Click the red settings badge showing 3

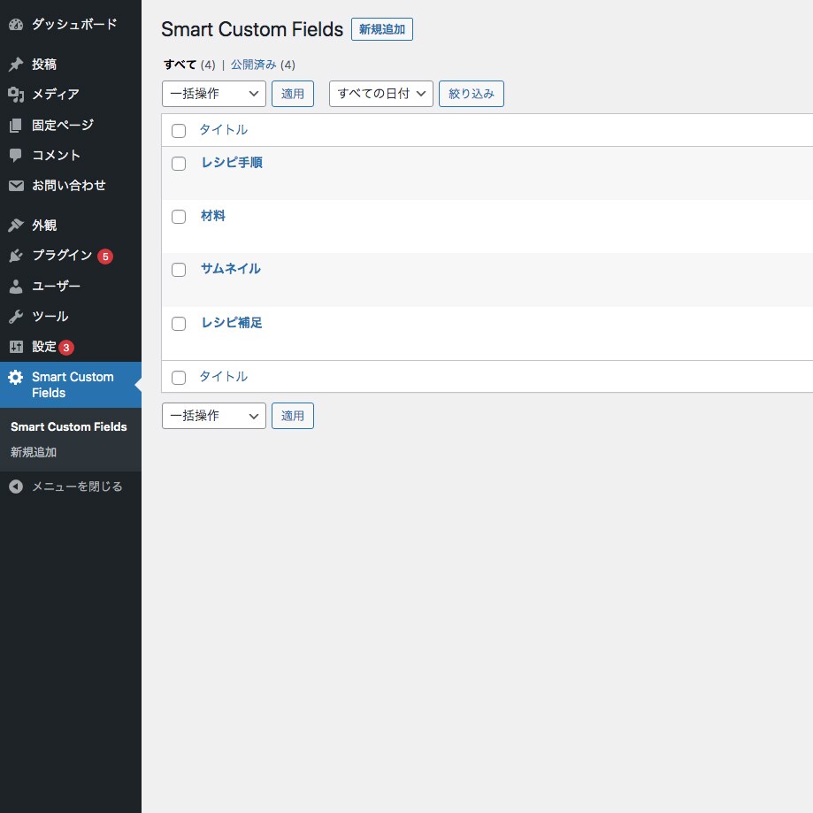65,348
